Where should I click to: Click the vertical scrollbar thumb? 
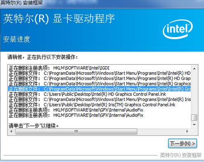[194, 117]
